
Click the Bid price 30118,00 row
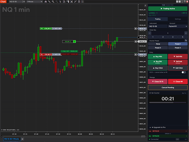coord(168,136)
